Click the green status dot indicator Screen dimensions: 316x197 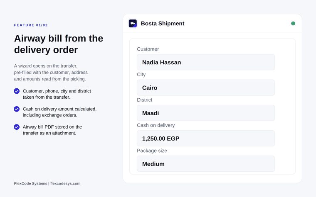point(293,24)
